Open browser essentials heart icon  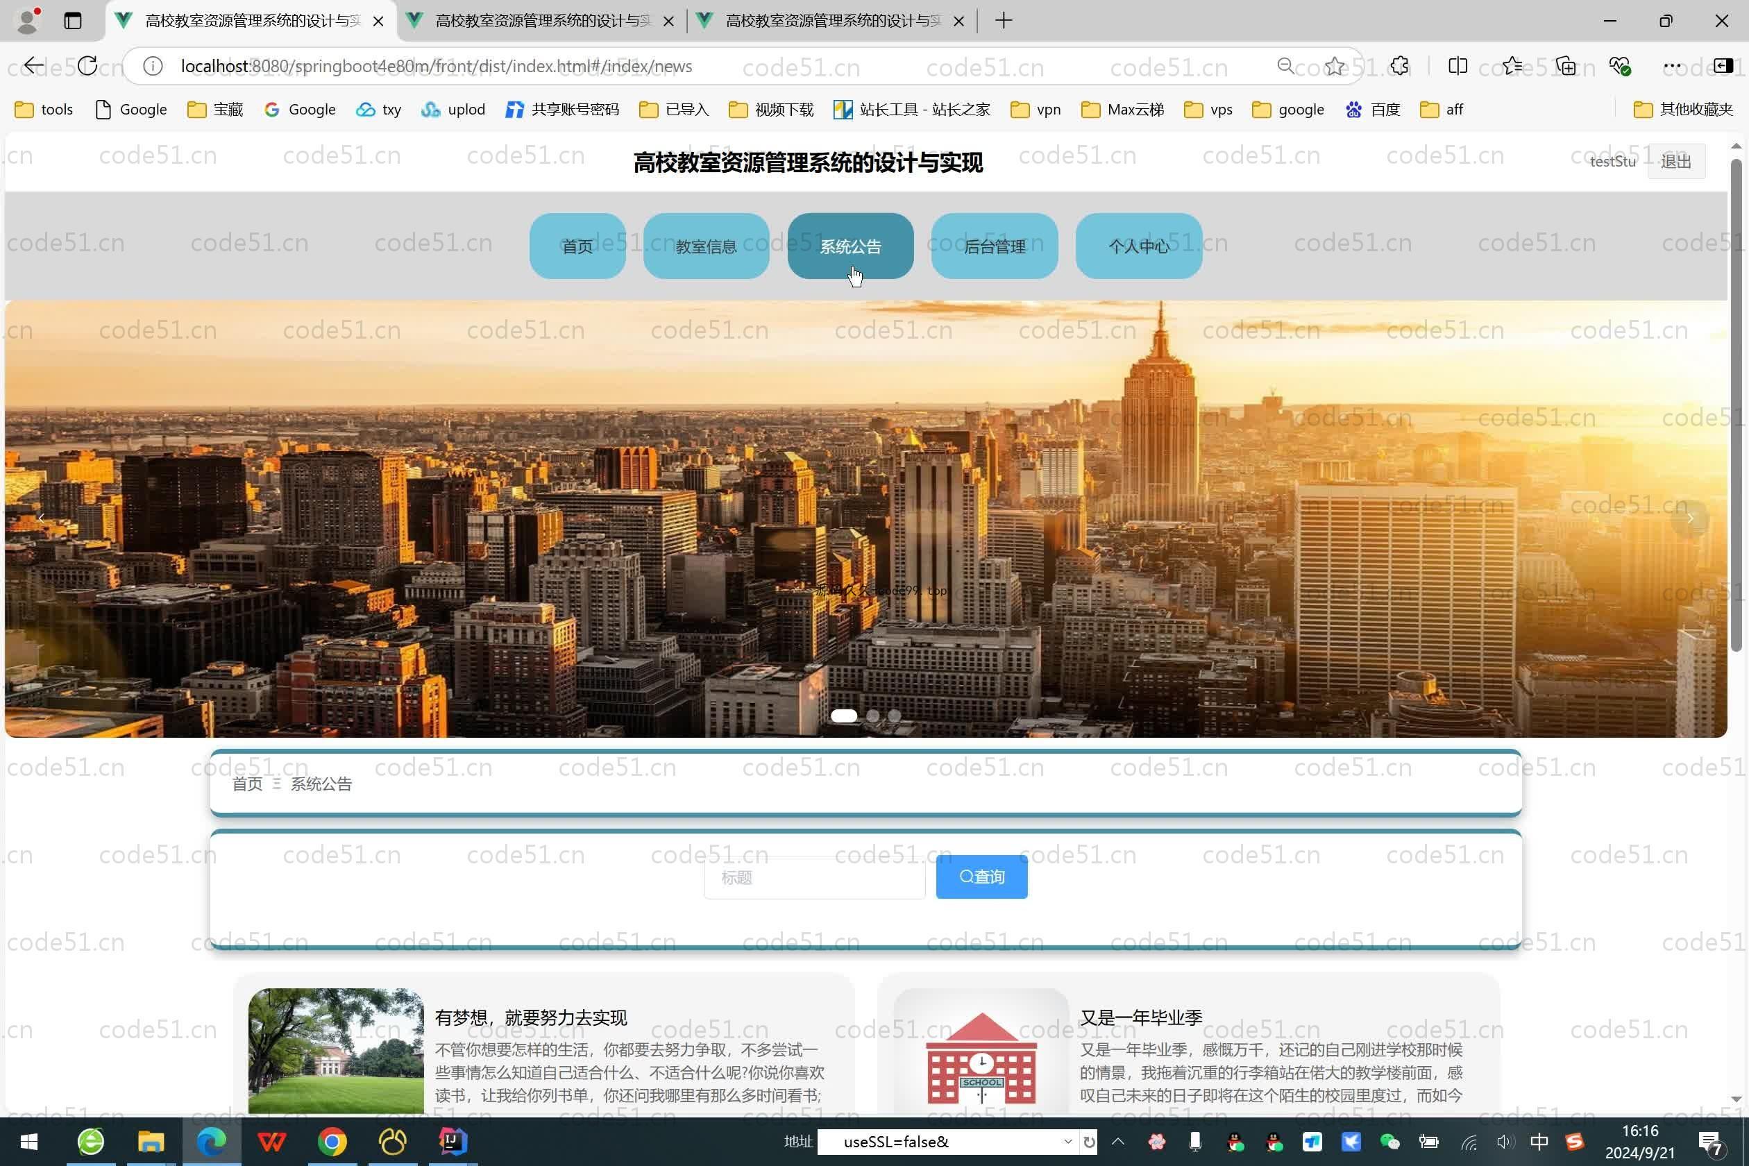coord(1620,66)
